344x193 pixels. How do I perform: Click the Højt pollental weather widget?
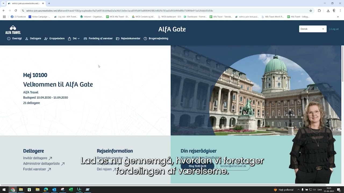(284, 190)
